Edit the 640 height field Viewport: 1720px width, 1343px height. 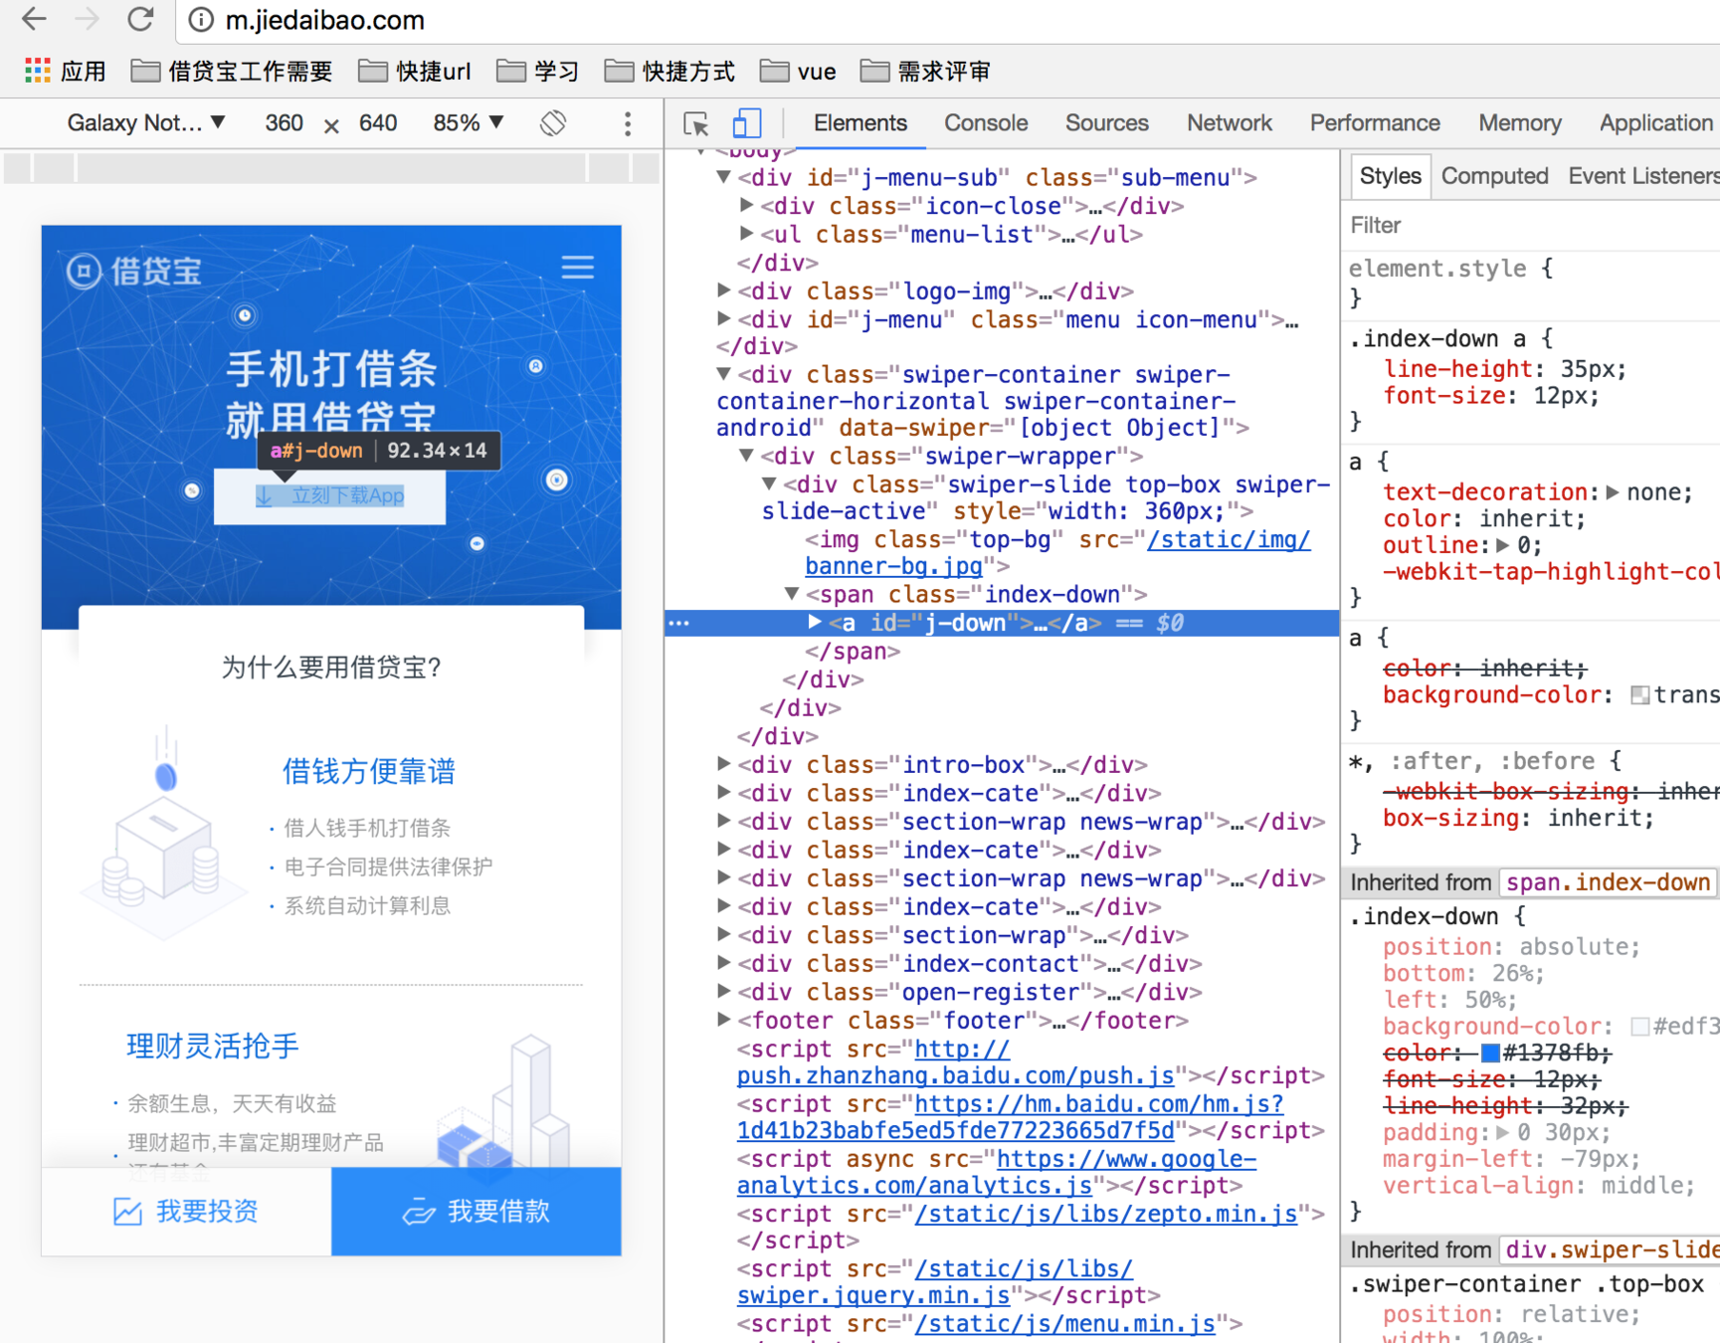coord(378,122)
